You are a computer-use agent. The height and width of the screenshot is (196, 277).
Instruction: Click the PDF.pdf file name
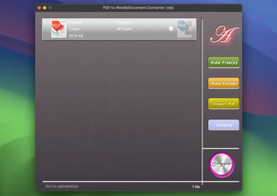point(75,23)
